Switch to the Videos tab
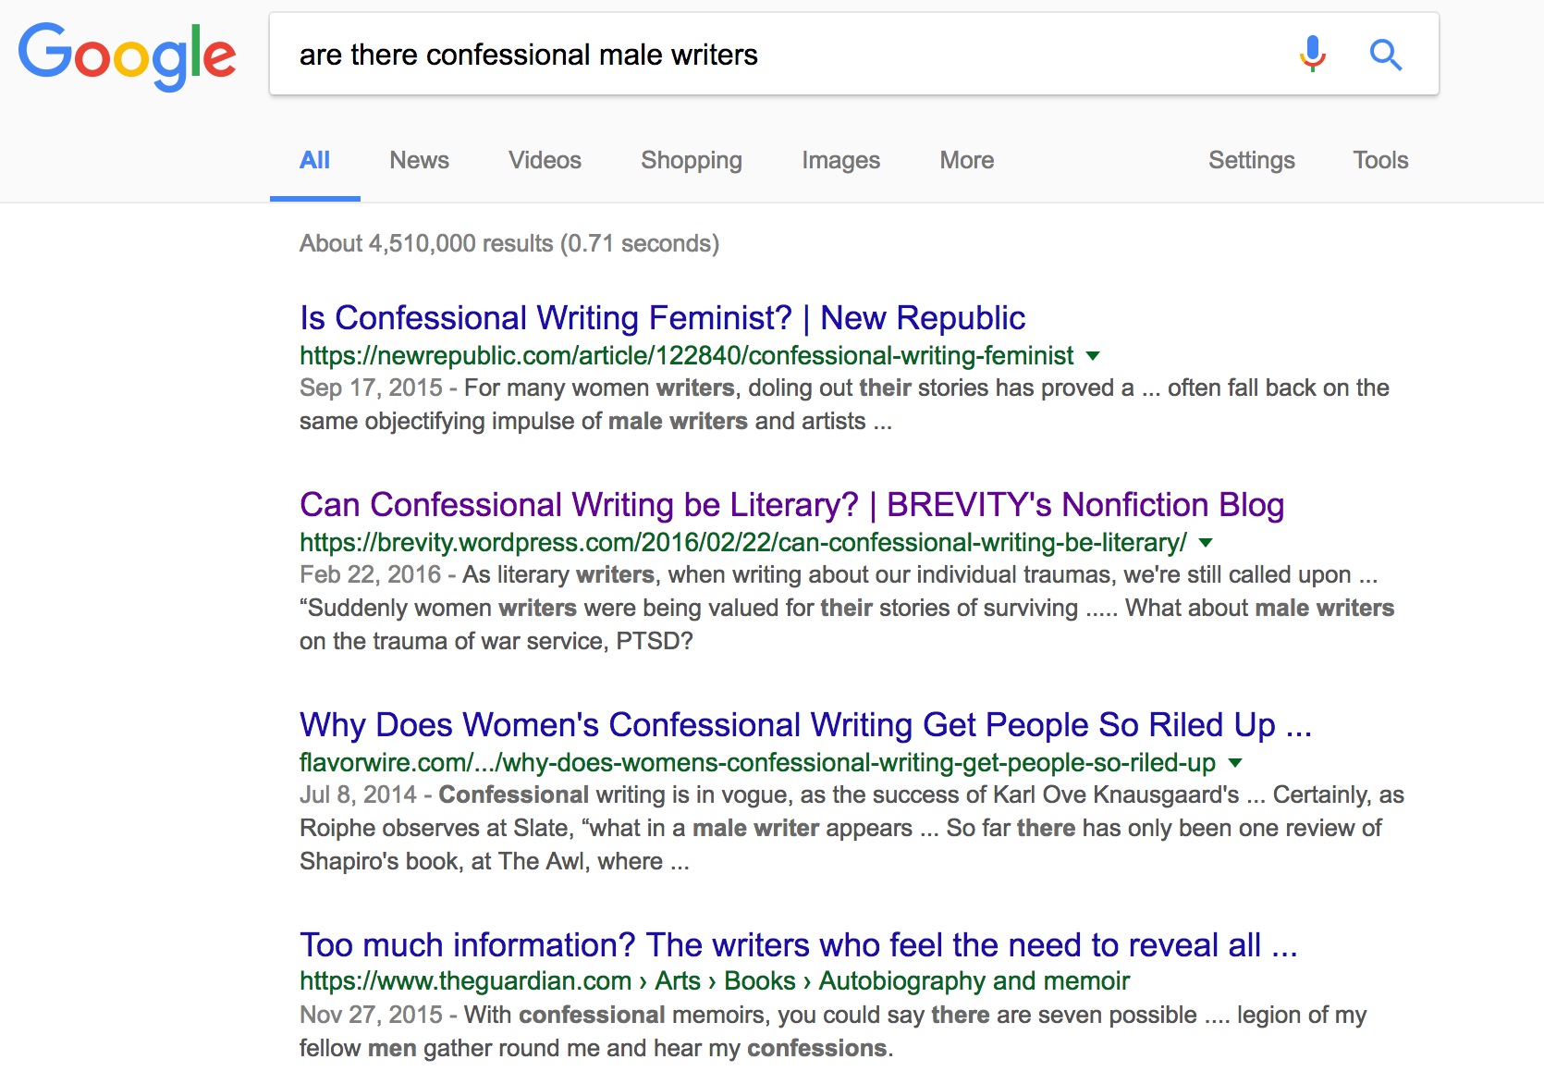Image resolution: width=1544 pixels, height=1084 pixels. (545, 160)
